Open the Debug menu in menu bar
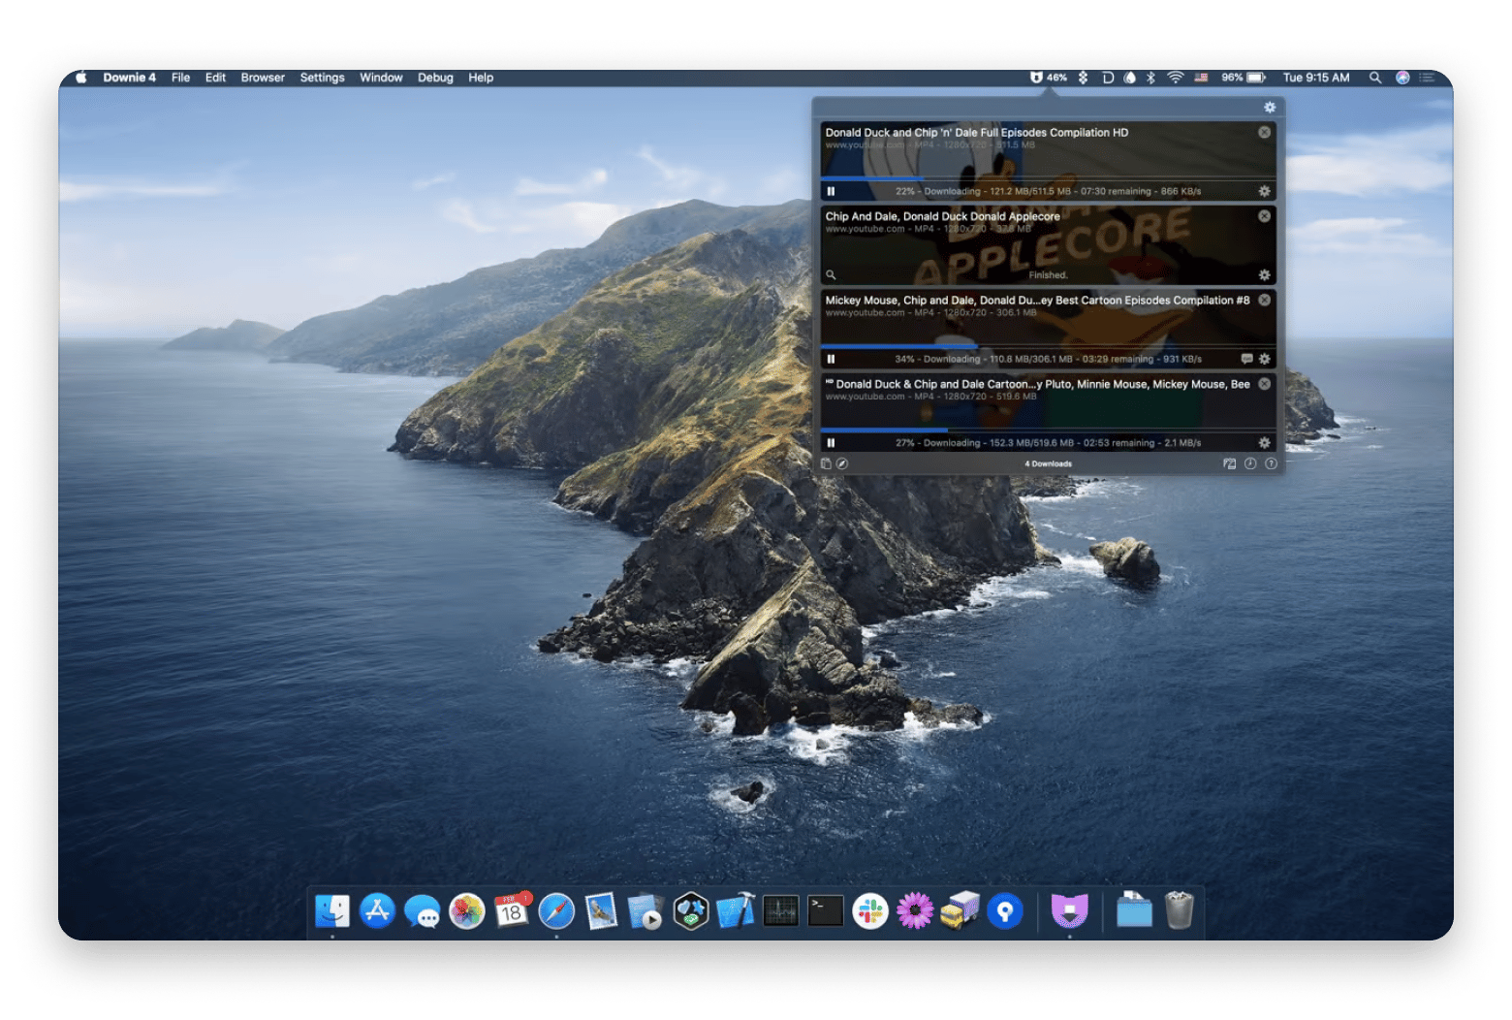The width and height of the screenshot is (1512, 1020). [x=435, y=78]
